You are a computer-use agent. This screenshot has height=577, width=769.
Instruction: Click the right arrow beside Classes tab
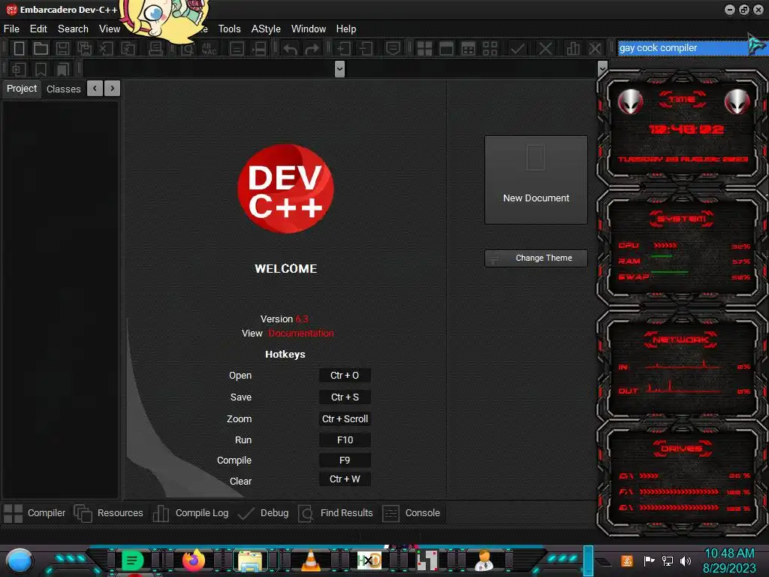click(x=113, y=89)
